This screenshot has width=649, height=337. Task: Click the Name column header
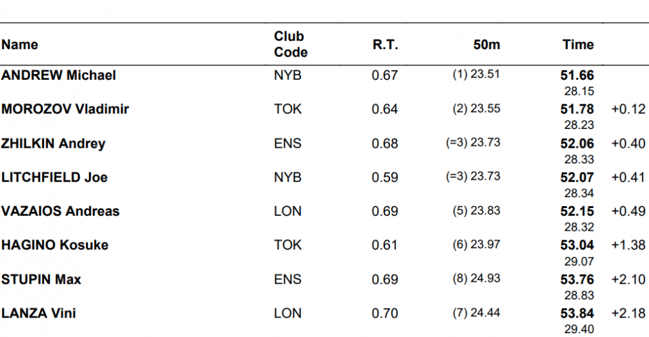point(19,45)
